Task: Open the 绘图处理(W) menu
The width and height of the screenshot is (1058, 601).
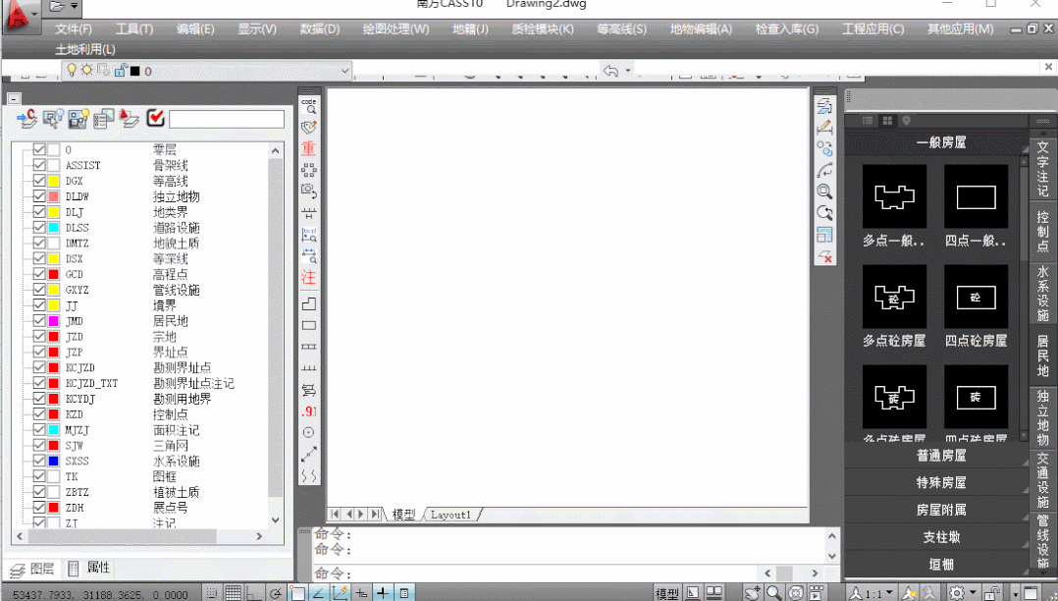Action: pos(396,29)
